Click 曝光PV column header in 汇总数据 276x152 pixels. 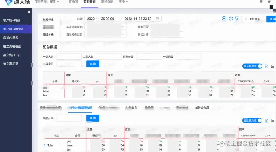76,81
